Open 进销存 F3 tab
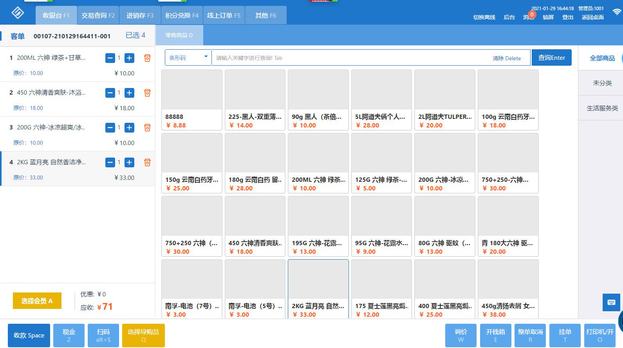The height and width of the screenshot is (348, 623). coord(140,15)
